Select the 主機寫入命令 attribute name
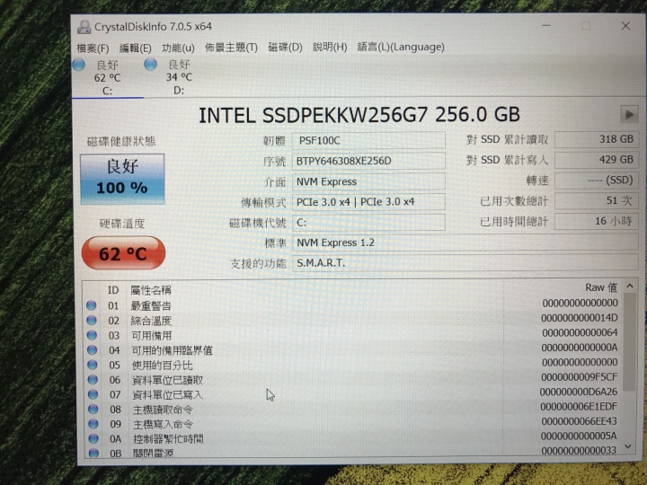The height and width of the screenshot is (485, 647). pos(164,424)
